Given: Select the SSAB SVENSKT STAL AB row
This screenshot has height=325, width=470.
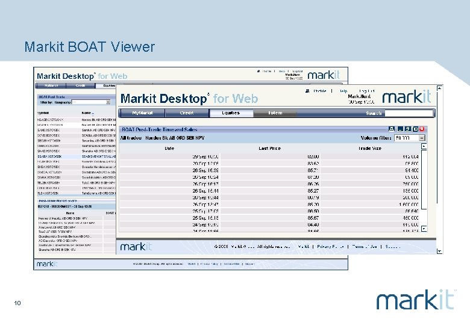Looking at the screenshot, I should (x=77, y=156).
